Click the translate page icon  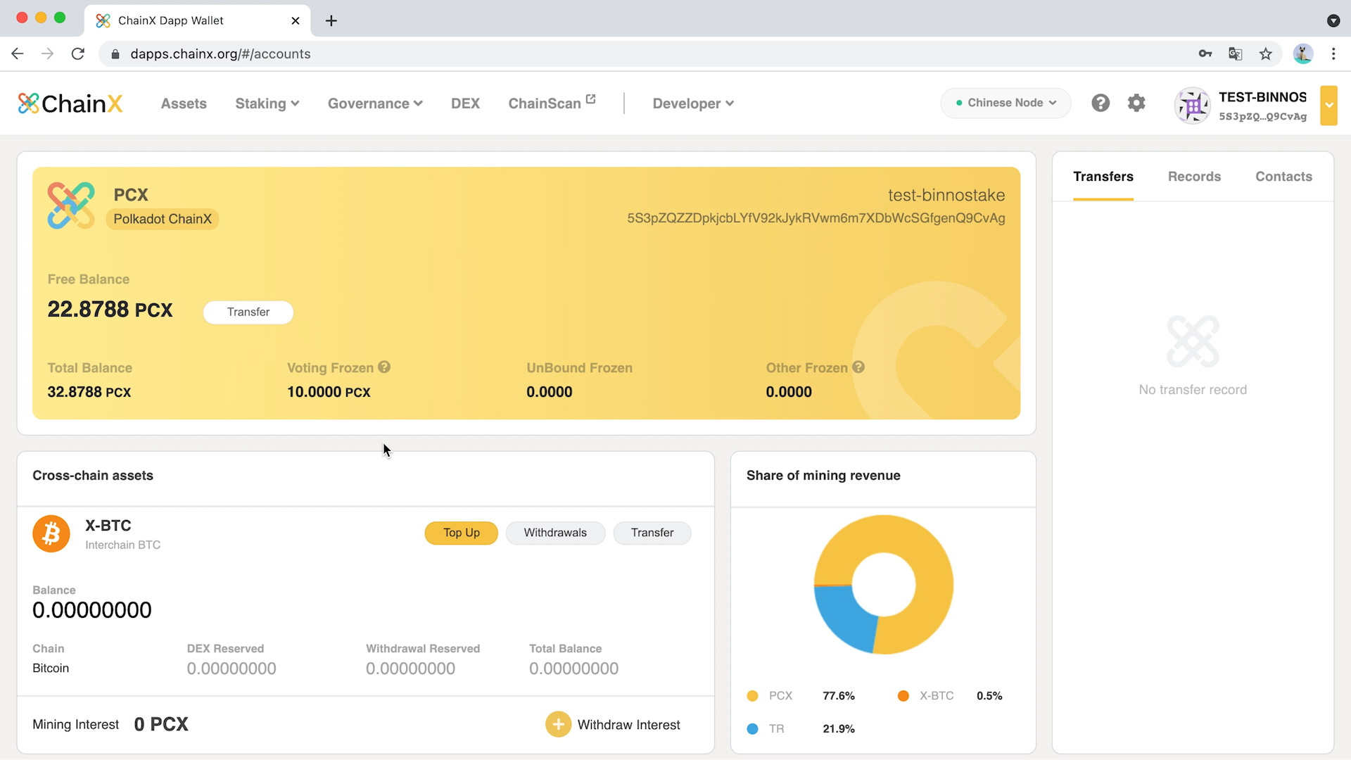pyautogui.click(x=1236, y=53)
